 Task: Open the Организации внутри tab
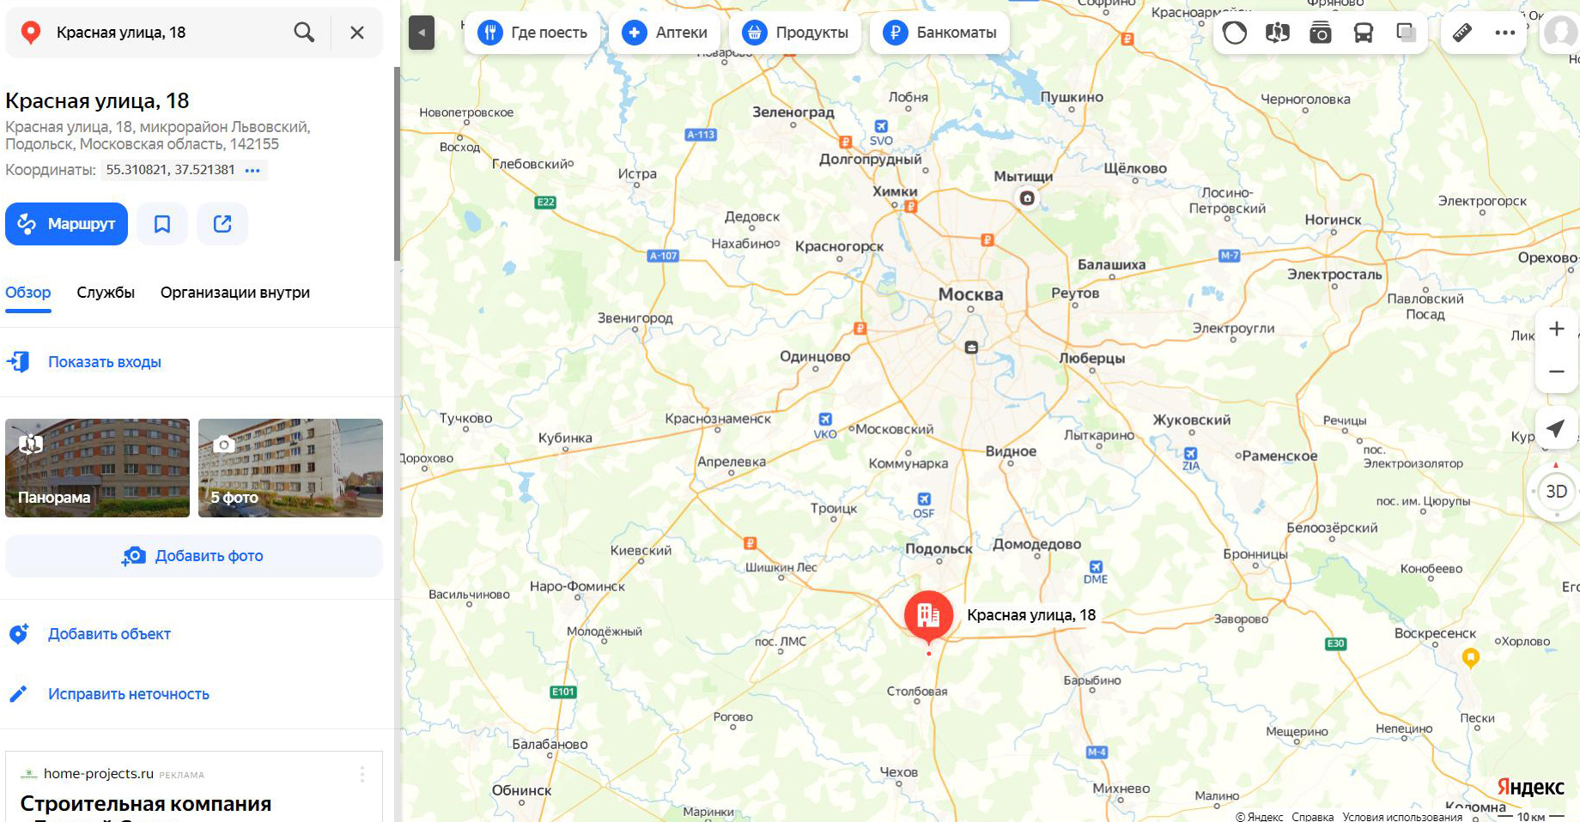pos(235,293)
